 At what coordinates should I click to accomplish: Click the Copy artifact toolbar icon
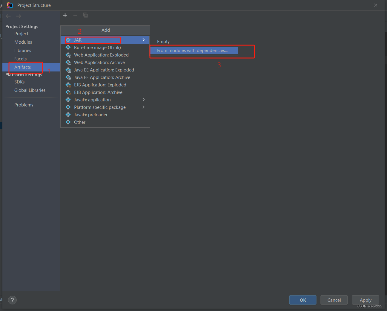click(x=85, y=15)
